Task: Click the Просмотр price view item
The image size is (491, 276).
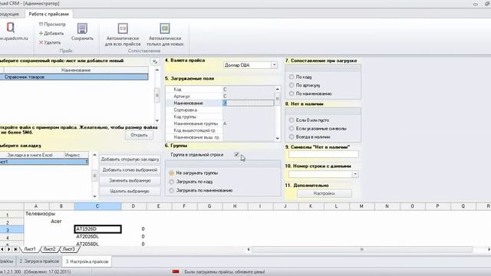Action: 52,24
